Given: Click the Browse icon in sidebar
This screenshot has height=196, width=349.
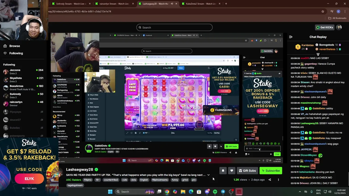Looking at the screenshot, I should pos(5,46).
